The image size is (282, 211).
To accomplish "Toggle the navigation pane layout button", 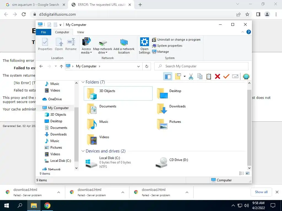I will pyautogui.click(x=168, y=77).
